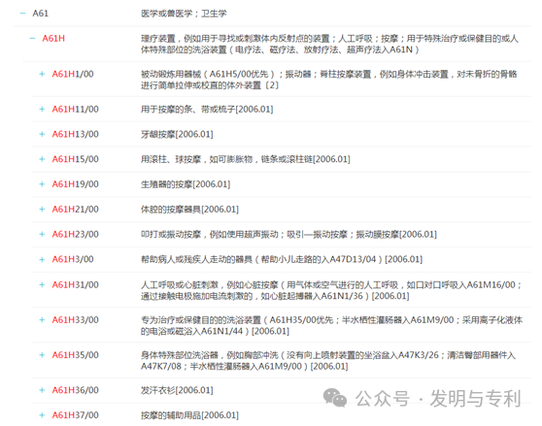Expand the A61H1/00 row
This screenshot has height=426, width=542.
pos(42,74)
